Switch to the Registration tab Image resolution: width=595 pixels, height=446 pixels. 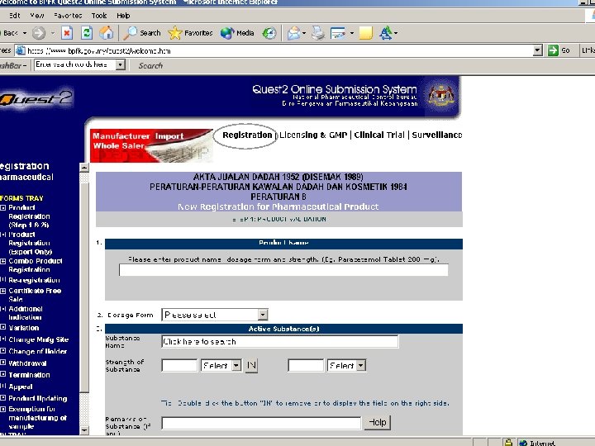(247, 135)
